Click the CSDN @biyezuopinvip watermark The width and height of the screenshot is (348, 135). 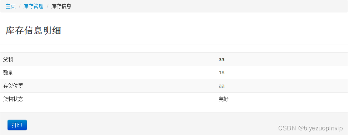[310, 128]
